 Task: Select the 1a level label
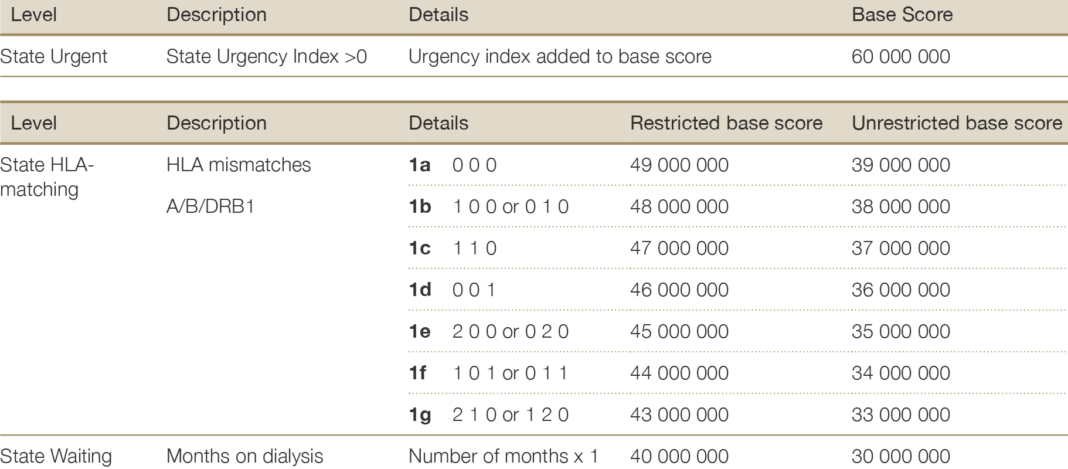420,165
